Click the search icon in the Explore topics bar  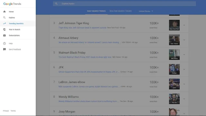56,4
